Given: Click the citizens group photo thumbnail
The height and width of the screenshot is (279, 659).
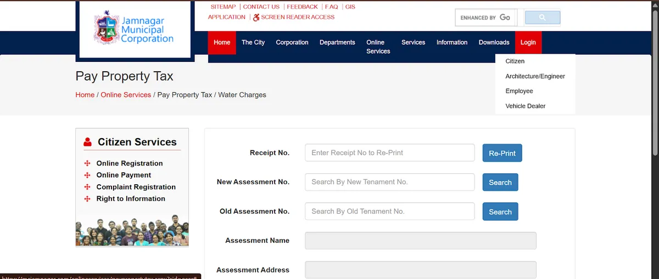Looking at the screenshot, I should tap(132, 226).
